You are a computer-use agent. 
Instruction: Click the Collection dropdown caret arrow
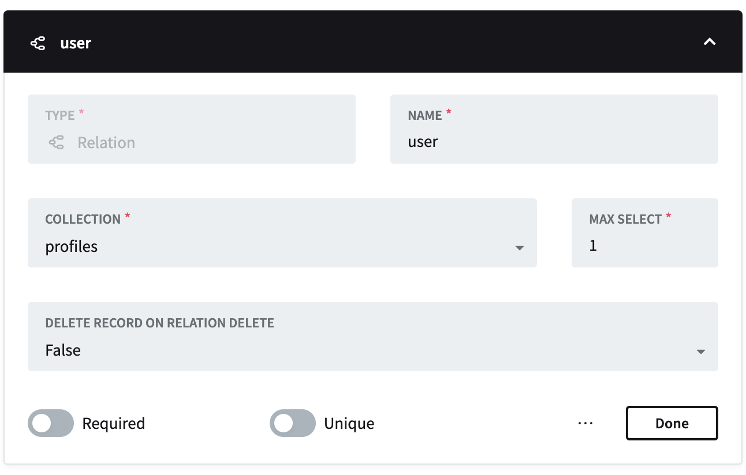point(519,247)
